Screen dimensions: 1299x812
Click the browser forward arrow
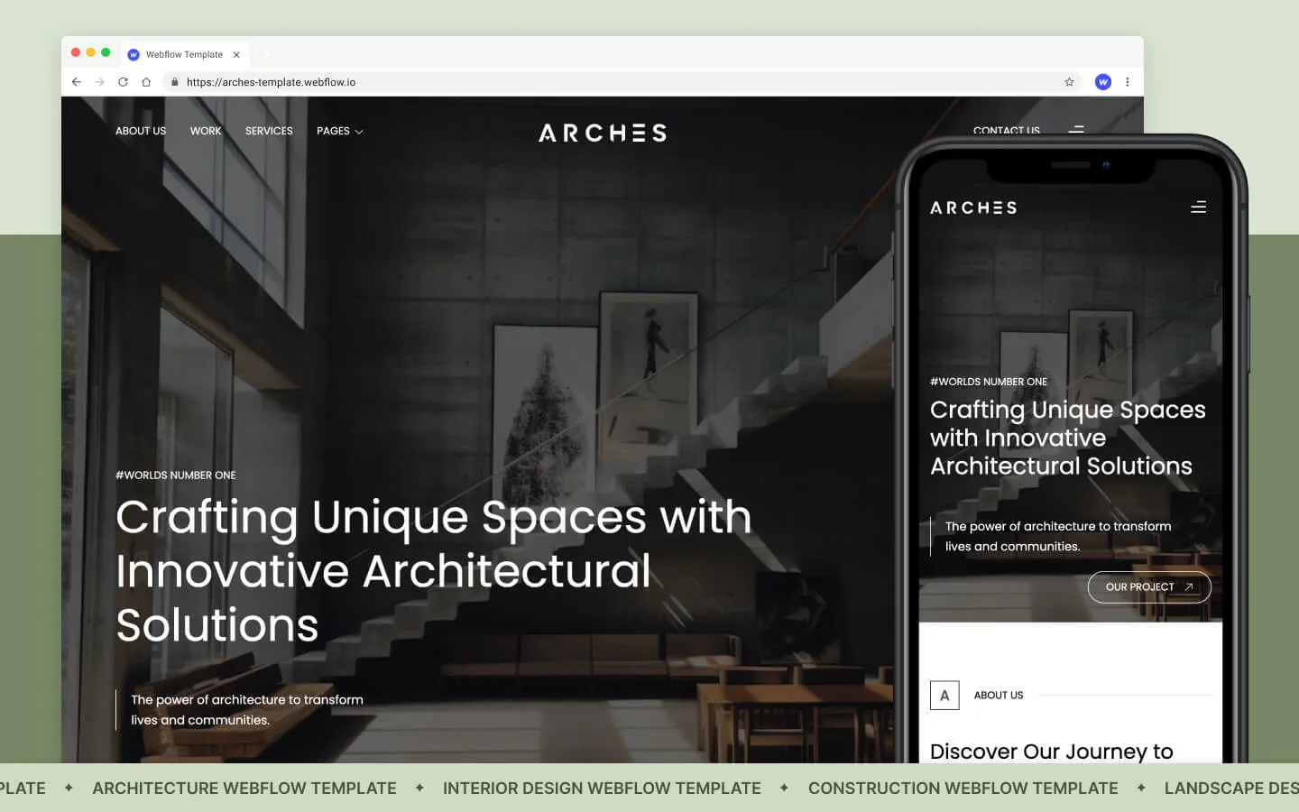[99, 82]
